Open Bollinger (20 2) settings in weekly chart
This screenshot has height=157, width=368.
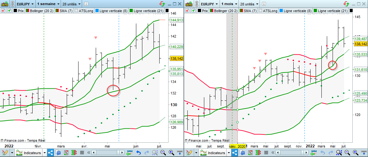coord(40,10)
